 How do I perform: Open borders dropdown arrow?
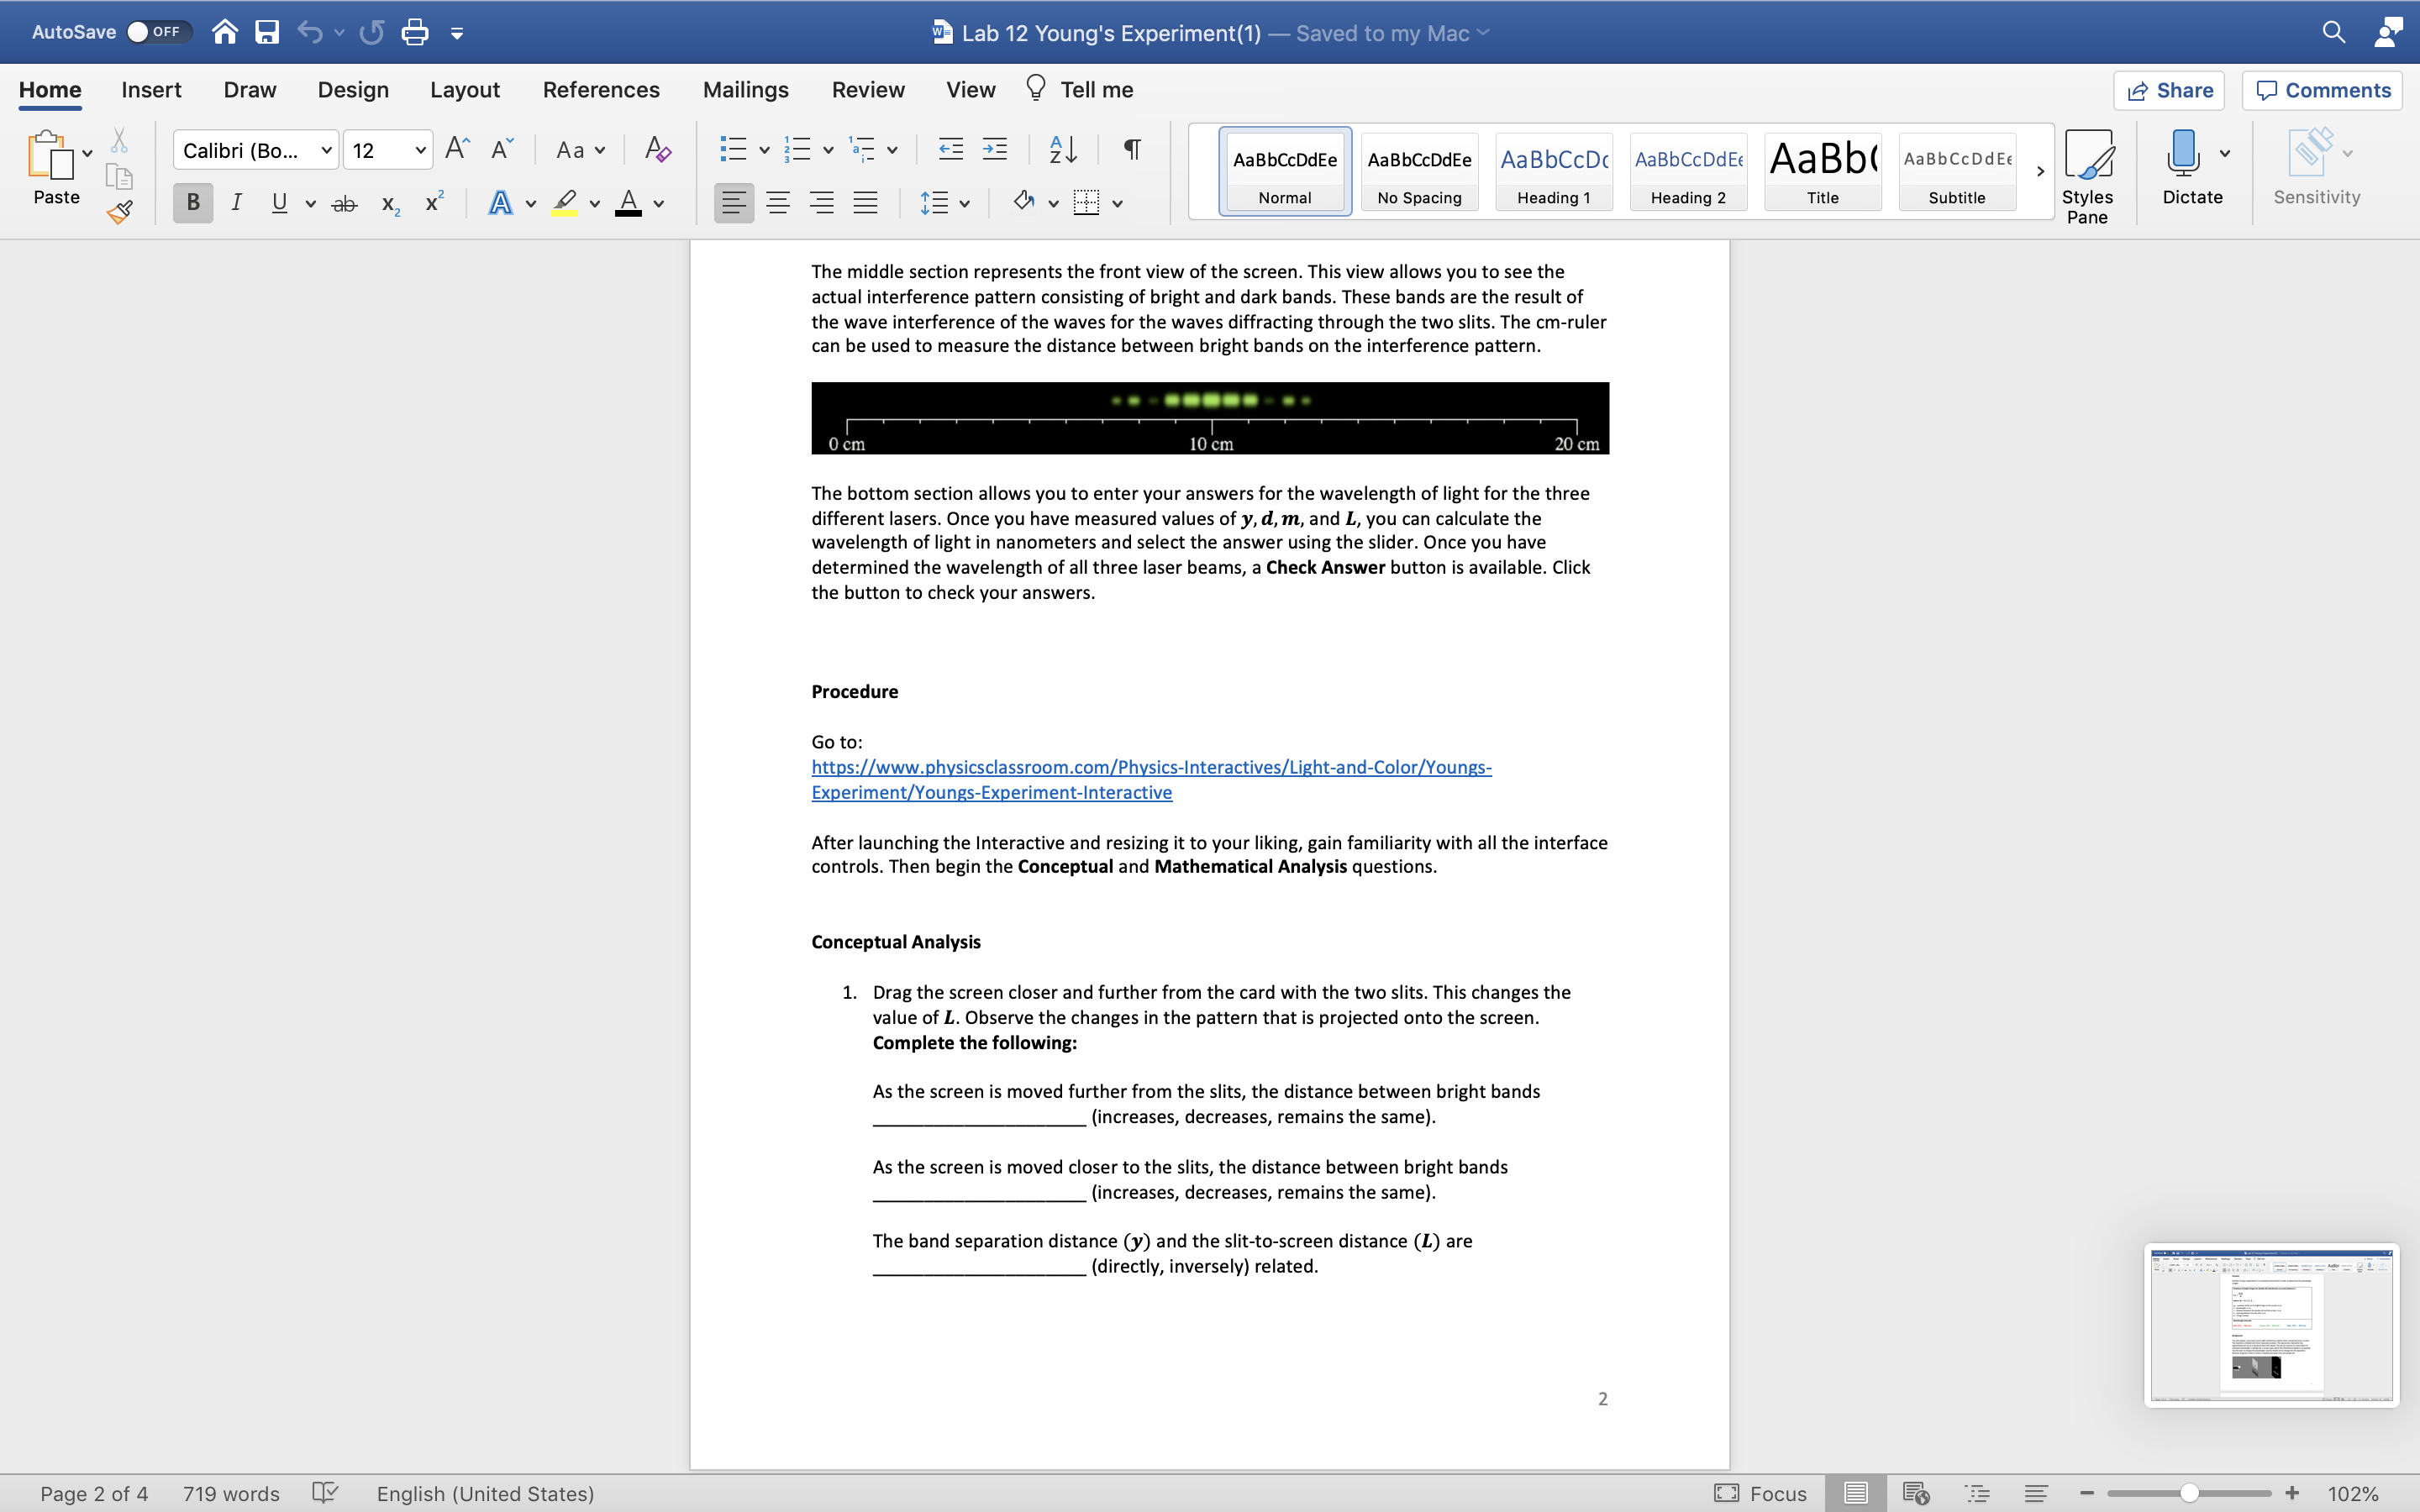1118,204
